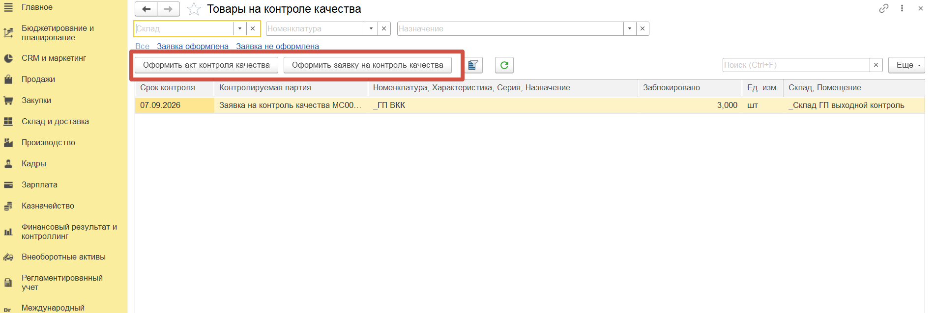This screenshot has height=313, width=935.
Task: Expand the Назначение dropdown list
Action: 630,29
